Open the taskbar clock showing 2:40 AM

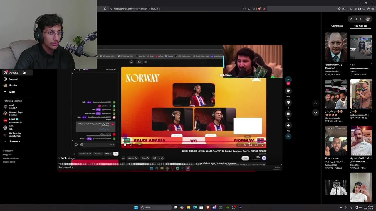tap(369, 207)
